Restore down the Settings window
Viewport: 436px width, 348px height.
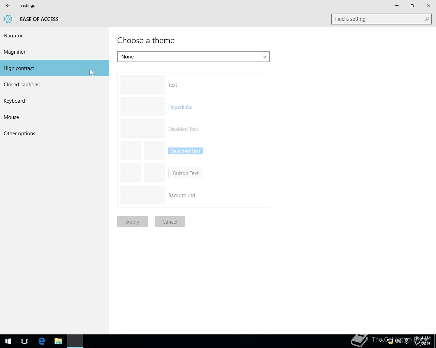(412, 5)
